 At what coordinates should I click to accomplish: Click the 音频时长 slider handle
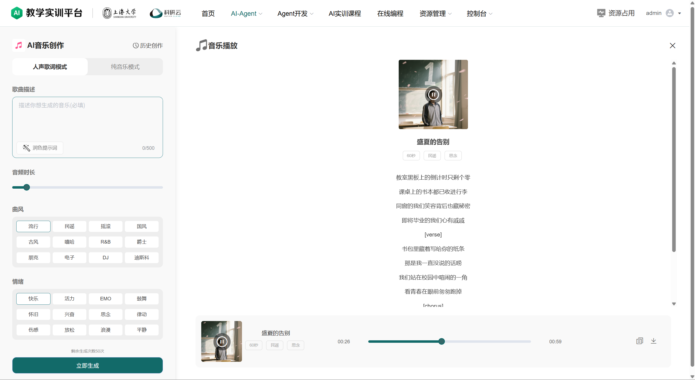[27, 187]
